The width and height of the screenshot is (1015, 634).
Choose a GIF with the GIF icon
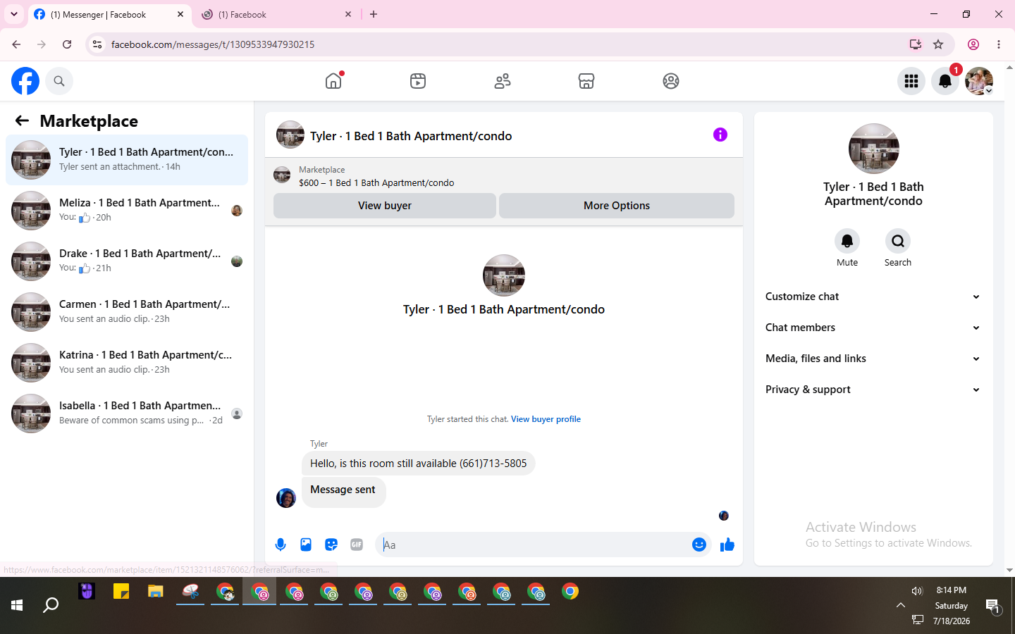357,545
